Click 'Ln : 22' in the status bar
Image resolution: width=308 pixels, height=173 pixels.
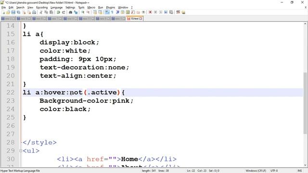coord(191,171)
